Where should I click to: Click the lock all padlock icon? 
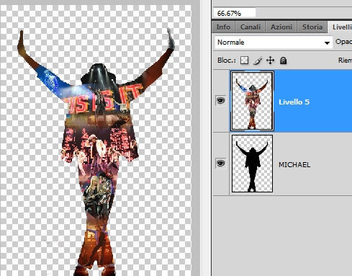283,61
